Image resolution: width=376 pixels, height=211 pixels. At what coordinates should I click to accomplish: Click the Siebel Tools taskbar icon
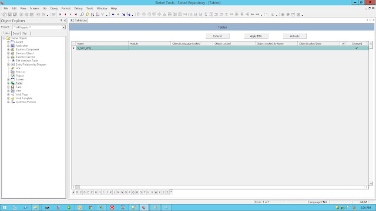pyautogui.click(x=143, y=207)
